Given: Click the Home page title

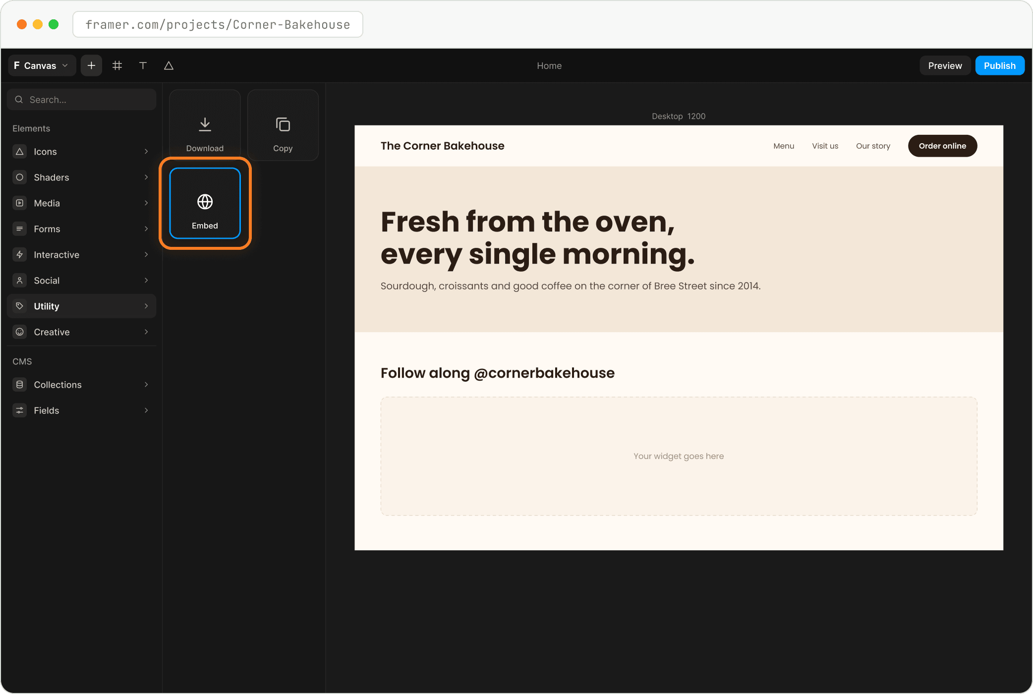Looking at the screenshot, I should (549, 65).
